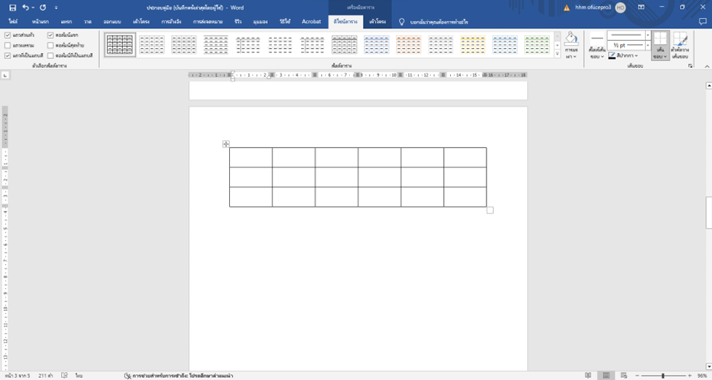Open the Border Styles gallery

(596, 45)
